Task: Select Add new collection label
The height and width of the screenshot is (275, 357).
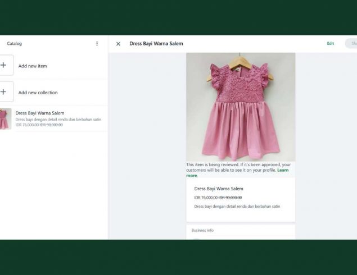Action: coord(38,93)
